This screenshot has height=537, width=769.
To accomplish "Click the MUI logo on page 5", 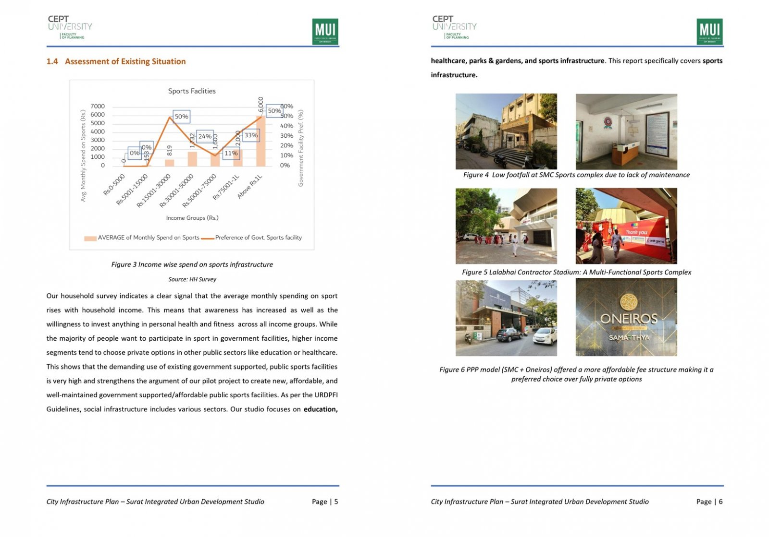I will coord(325,31).
